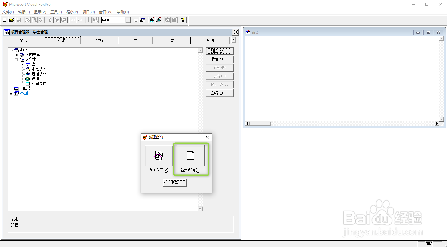Click the Help question mark icon
Viewport: 447px width, 247px height.
coord(183,20)
